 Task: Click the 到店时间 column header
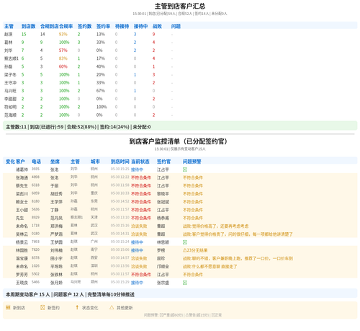tap(120, 162)
